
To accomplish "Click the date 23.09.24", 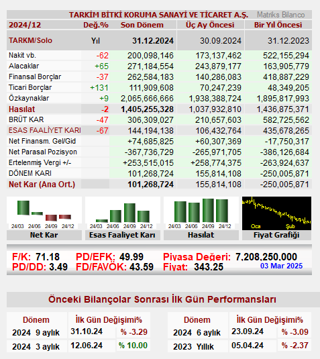I will tap(248, 331).
